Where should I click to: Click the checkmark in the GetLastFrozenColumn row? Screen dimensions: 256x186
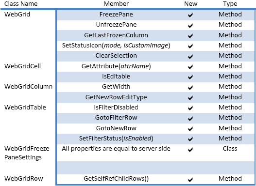coord(190,36)
